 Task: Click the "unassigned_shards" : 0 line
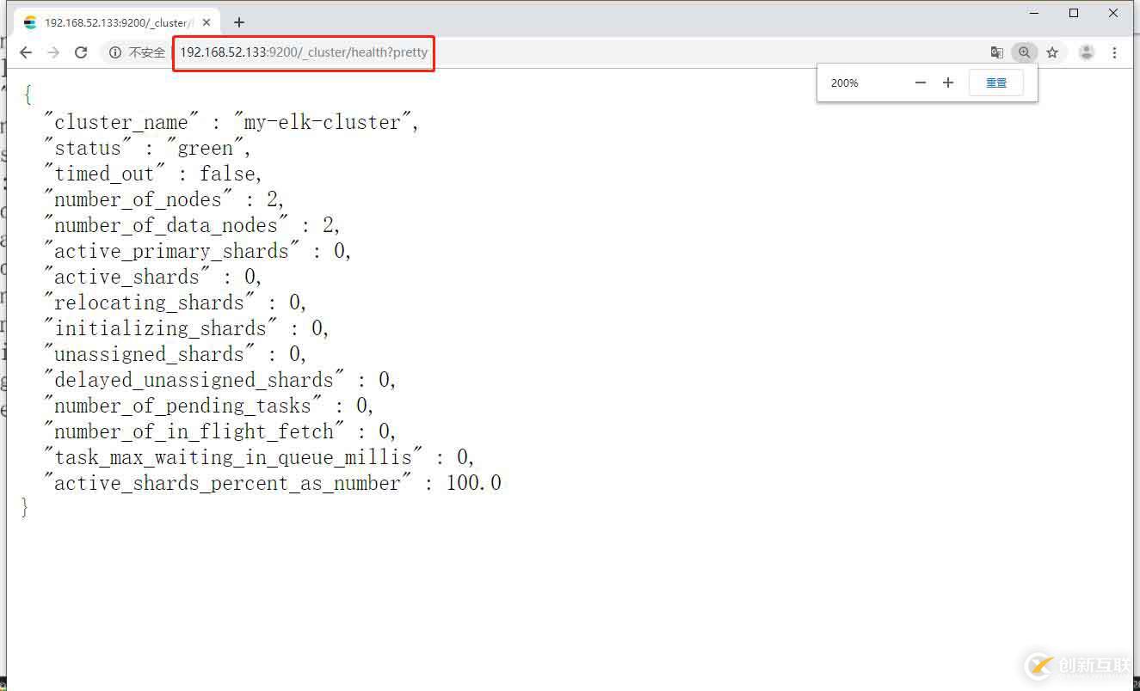[x=176, y=354]
